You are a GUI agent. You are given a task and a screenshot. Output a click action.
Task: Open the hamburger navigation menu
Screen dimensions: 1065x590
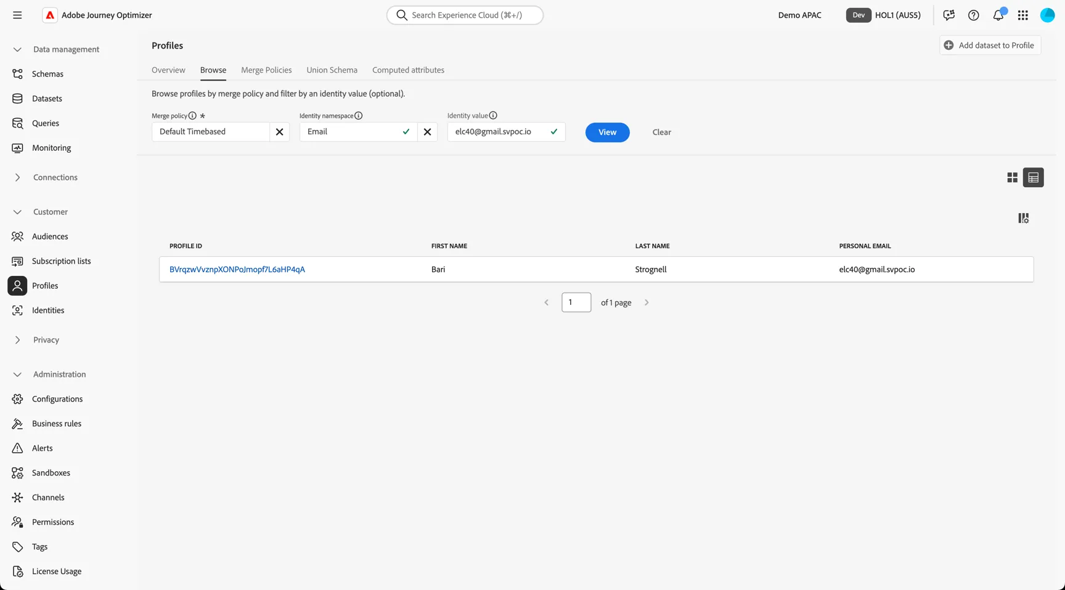17,15
